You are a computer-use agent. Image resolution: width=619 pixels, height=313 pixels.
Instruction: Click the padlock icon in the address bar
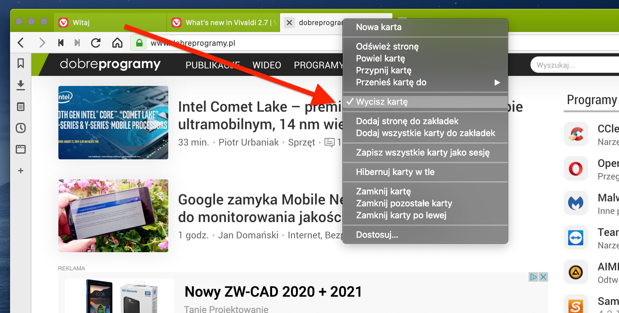coord(139,43)
